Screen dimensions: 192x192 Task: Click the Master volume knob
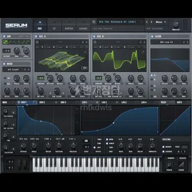point(176,24)
